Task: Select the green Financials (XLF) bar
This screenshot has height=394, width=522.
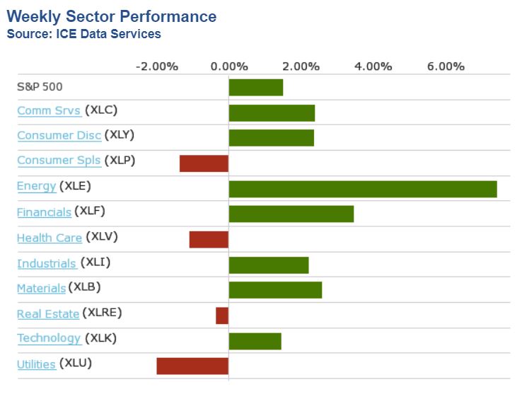Action: (x=291, y=214)
